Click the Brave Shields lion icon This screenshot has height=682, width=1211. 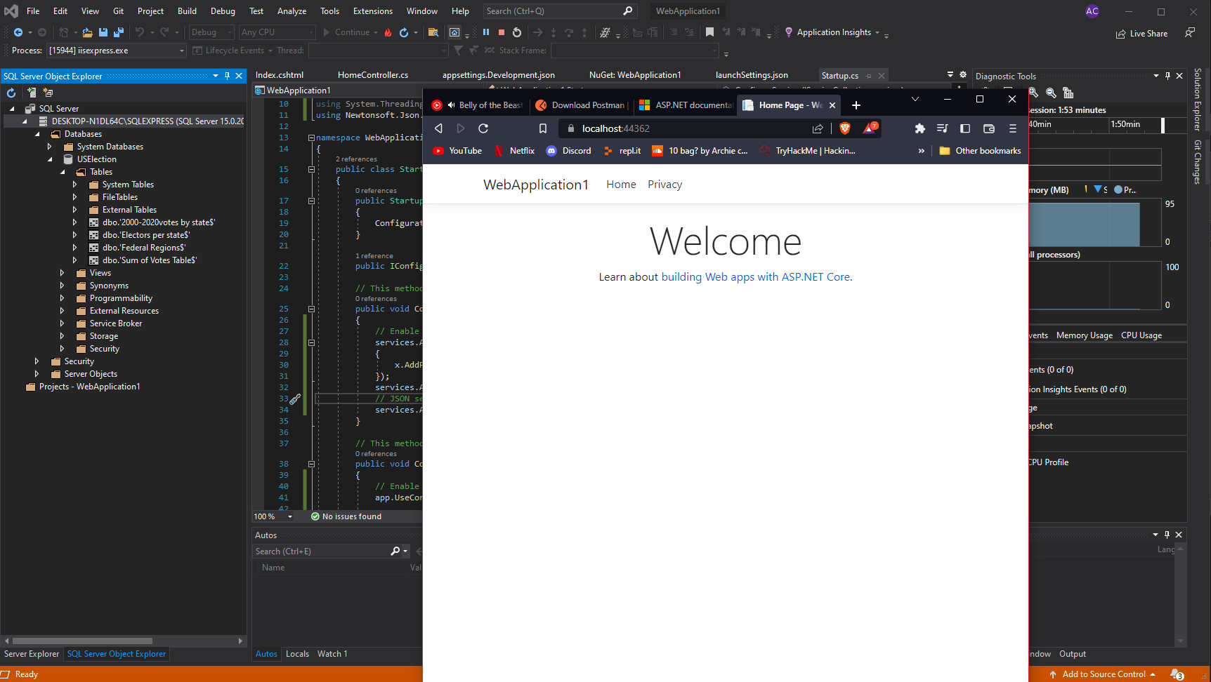(844, 128)
